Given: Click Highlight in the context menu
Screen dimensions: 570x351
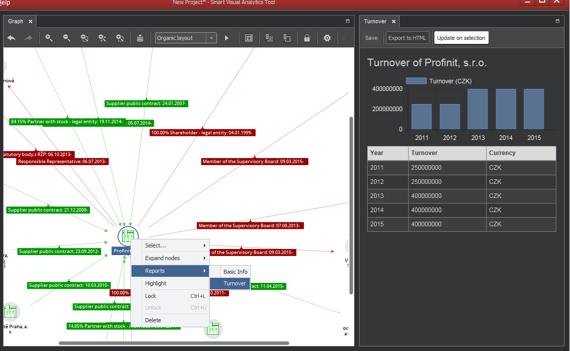Looking at the screenshot, I should [156, 283].
